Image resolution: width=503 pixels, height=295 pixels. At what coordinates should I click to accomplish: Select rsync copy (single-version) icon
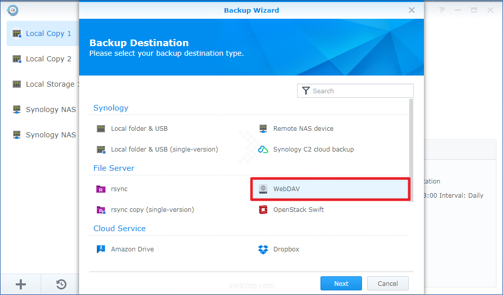[x=101, y=210]
